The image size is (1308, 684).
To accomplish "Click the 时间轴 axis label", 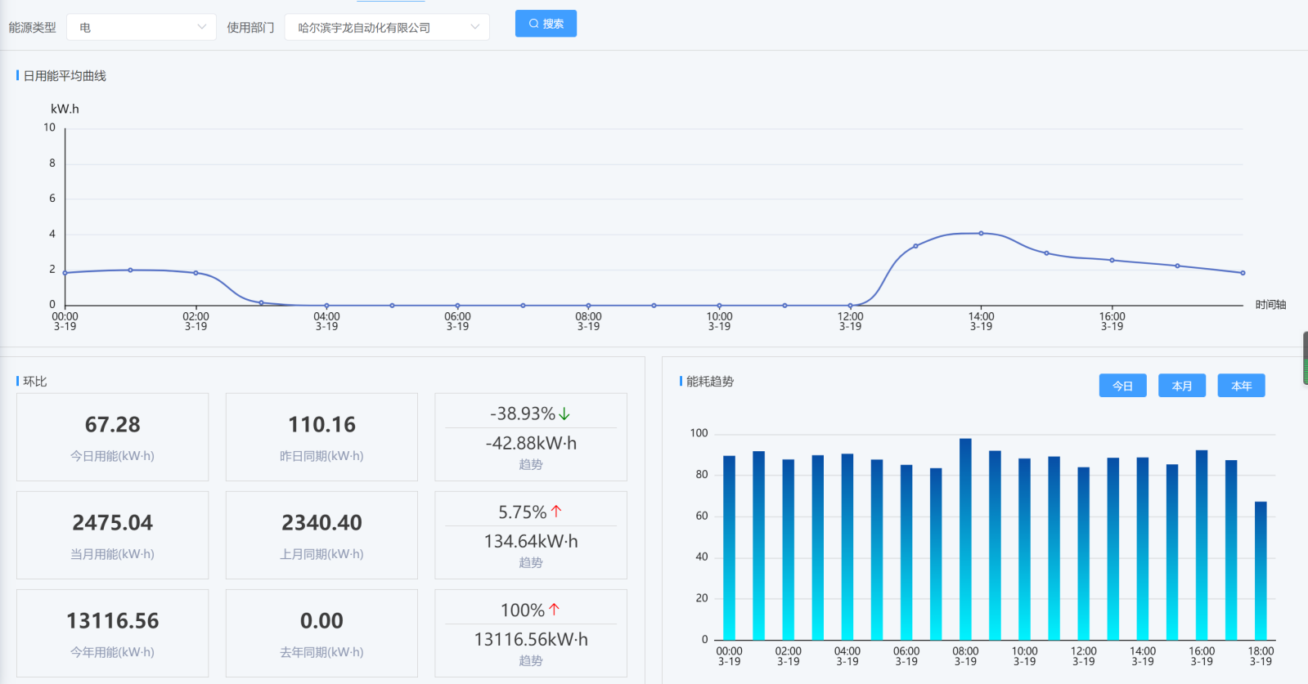I will click(1270, 305).
